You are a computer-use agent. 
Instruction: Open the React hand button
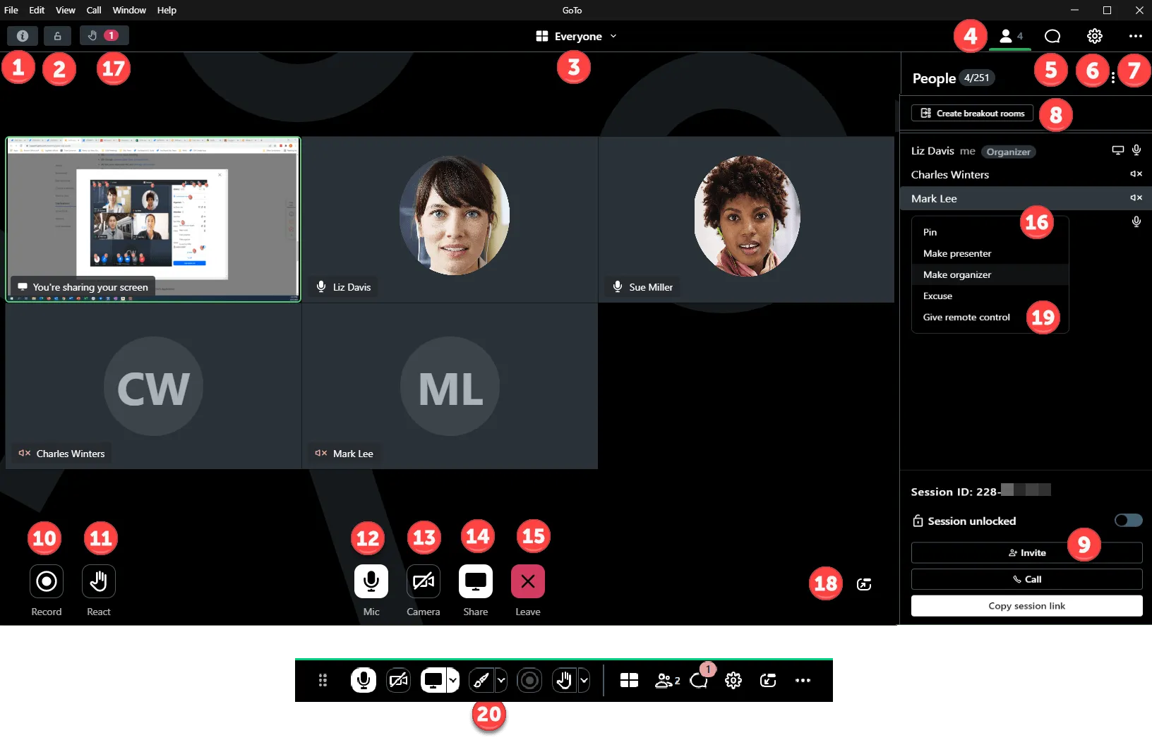99,581
